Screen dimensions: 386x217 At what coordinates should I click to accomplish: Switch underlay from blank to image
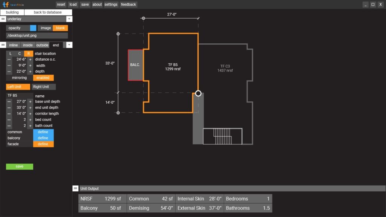click(46, 28)
